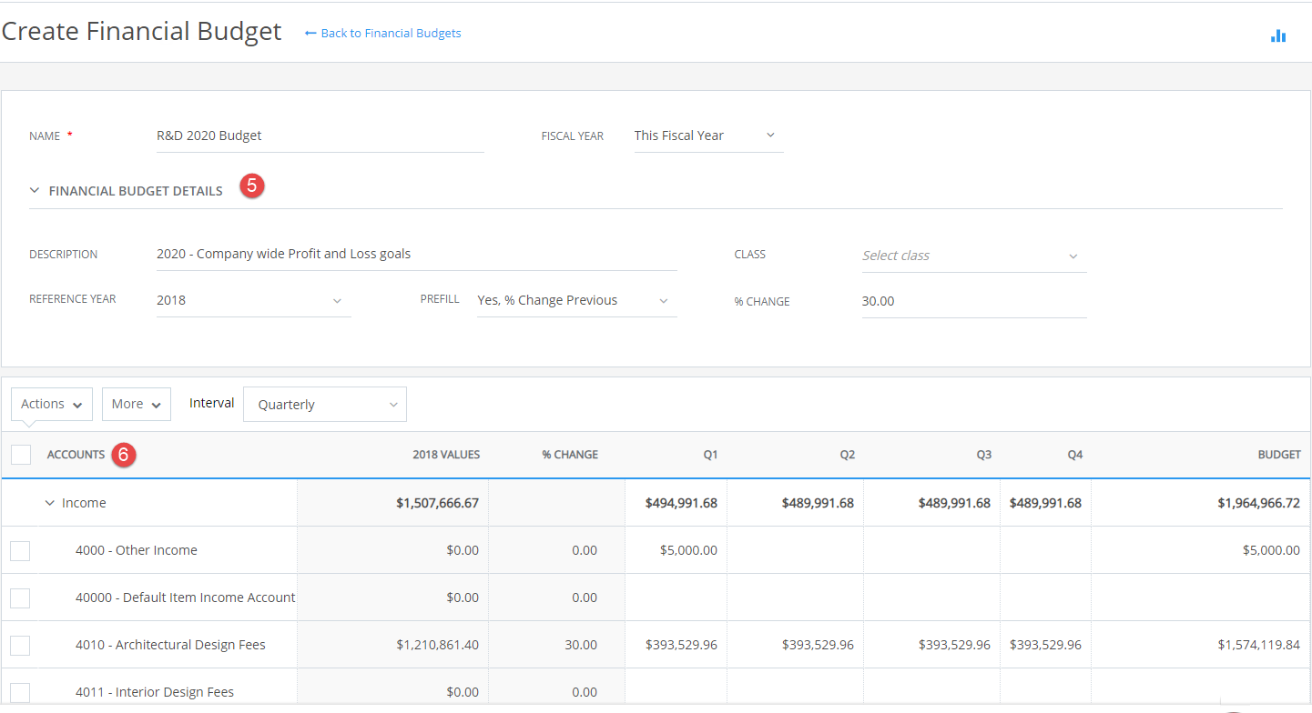Go back to Financial Budgets link
The height and width of the screenshot is (713, 1312).
[x=391, y=34]
